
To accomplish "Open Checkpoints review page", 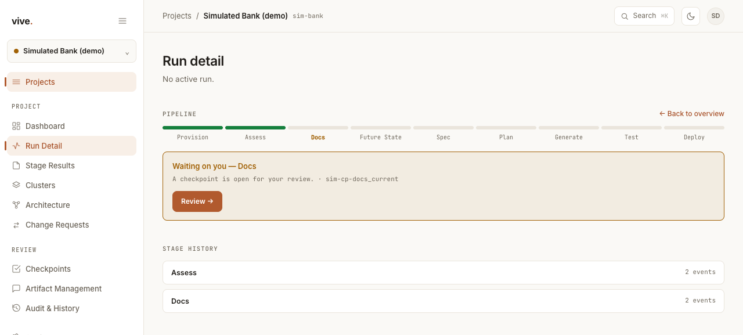I will [71, 269].
